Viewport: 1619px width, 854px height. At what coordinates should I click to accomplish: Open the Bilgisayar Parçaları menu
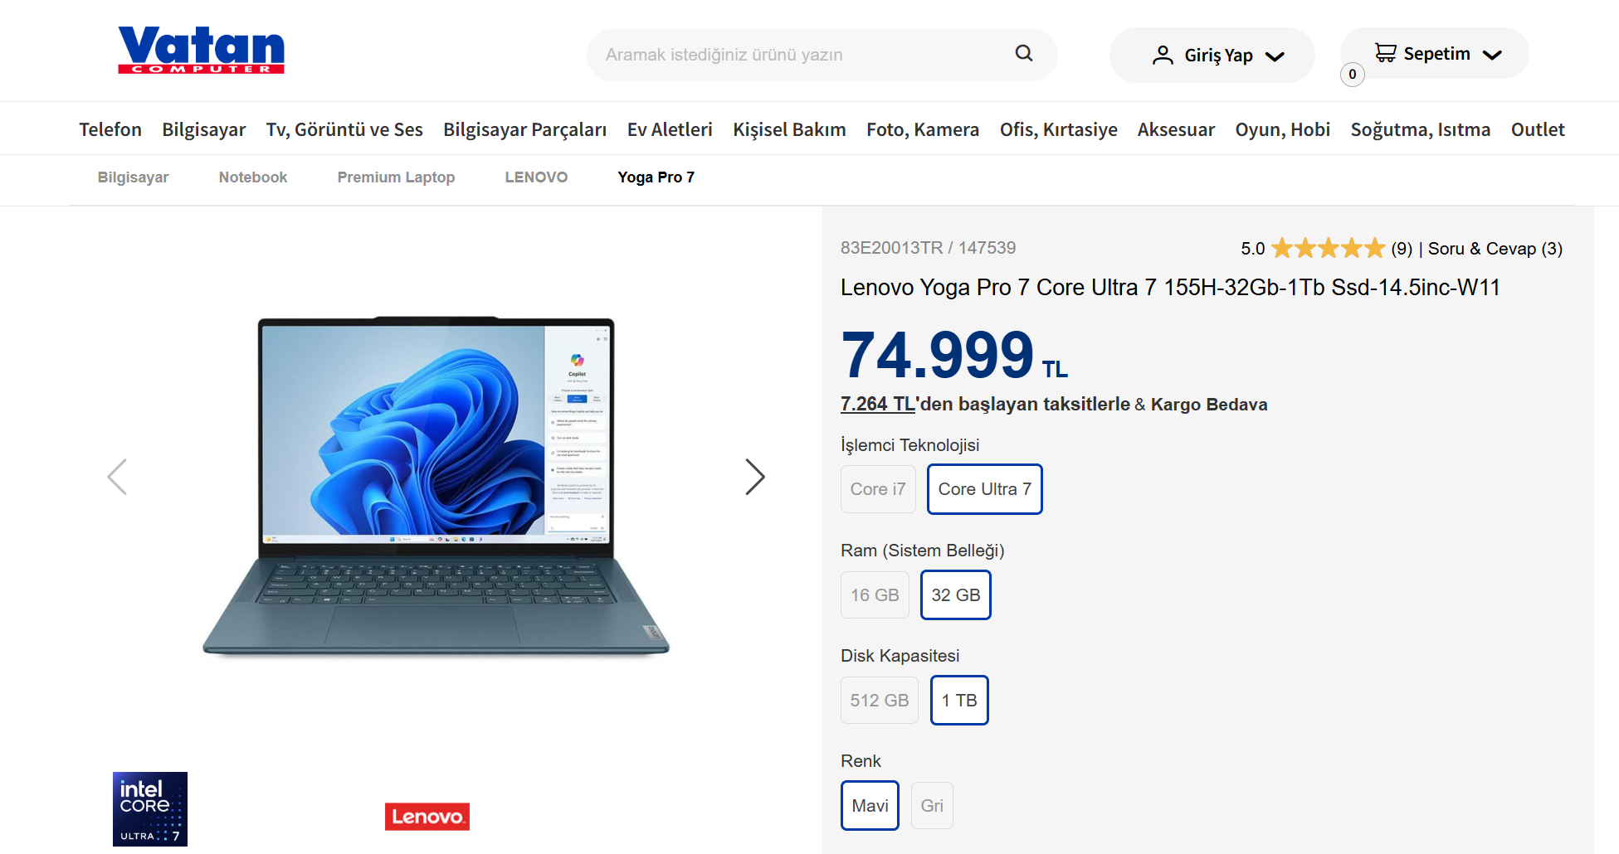click(x=524, y=129)
